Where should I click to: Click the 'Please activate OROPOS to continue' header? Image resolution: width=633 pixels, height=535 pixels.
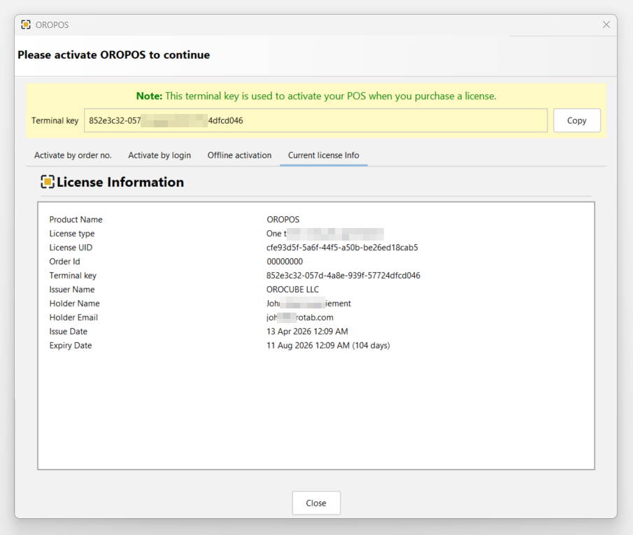tap(114, 55)
